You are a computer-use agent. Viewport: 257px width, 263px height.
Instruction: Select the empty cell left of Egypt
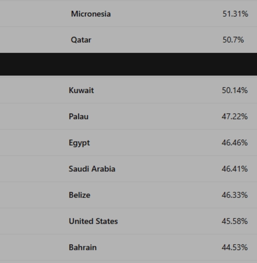click(x=34, y=143)
